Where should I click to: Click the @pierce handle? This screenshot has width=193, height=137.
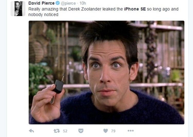tap(68, 3)
